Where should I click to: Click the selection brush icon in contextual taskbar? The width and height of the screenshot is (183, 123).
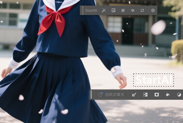(x=134, y=94)
